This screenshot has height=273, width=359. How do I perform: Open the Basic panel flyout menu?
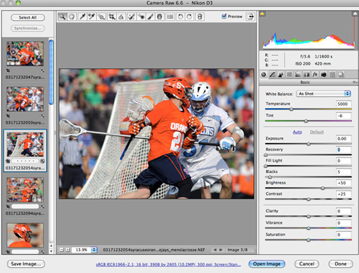pos(355,82)
